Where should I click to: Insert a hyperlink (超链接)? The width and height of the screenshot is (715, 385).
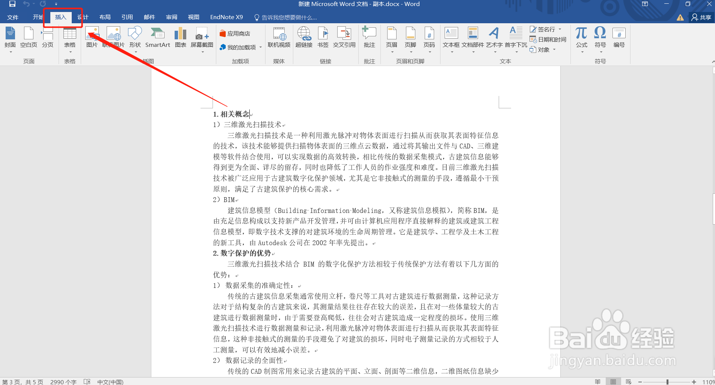304,37
